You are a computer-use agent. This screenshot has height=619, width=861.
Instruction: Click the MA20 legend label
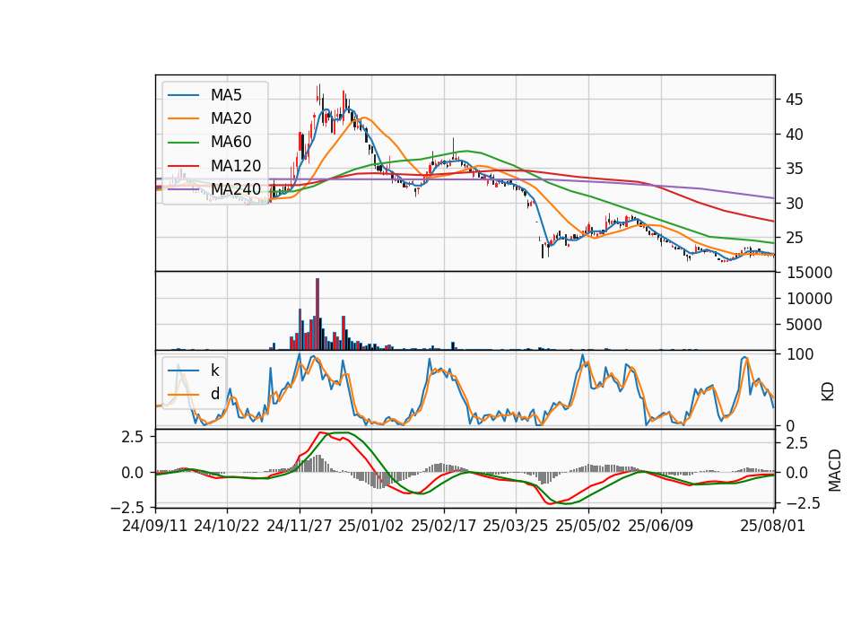click(230, 118)
